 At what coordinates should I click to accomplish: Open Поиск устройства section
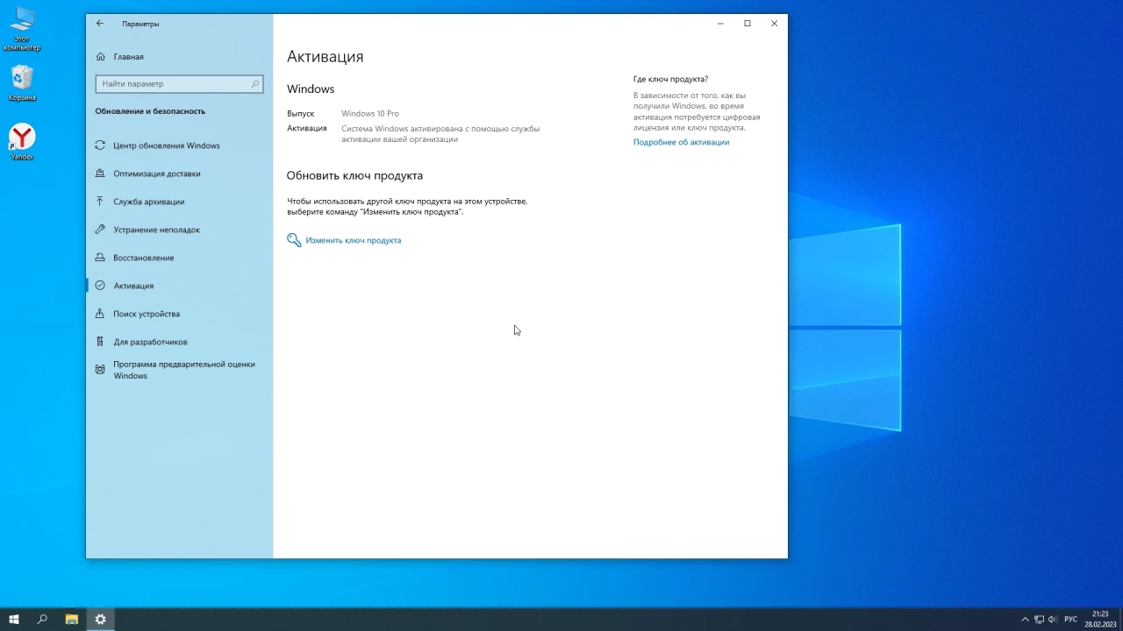pyautogui.click(x=179, y=314)
